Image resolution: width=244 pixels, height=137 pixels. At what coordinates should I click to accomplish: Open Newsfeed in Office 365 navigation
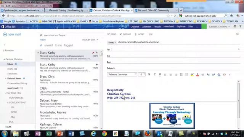click(x=169, y=27)
